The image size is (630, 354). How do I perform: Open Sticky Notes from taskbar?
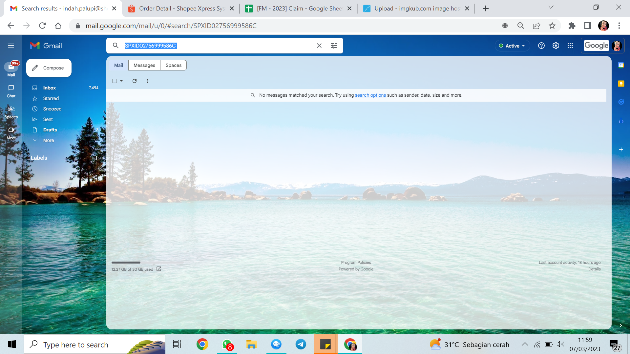coord(325,344)
